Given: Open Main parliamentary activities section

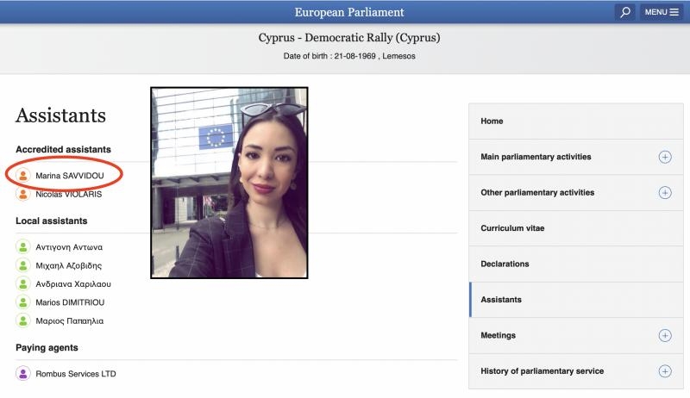Looking at the screenshot, I should click(x=576, y=157).
